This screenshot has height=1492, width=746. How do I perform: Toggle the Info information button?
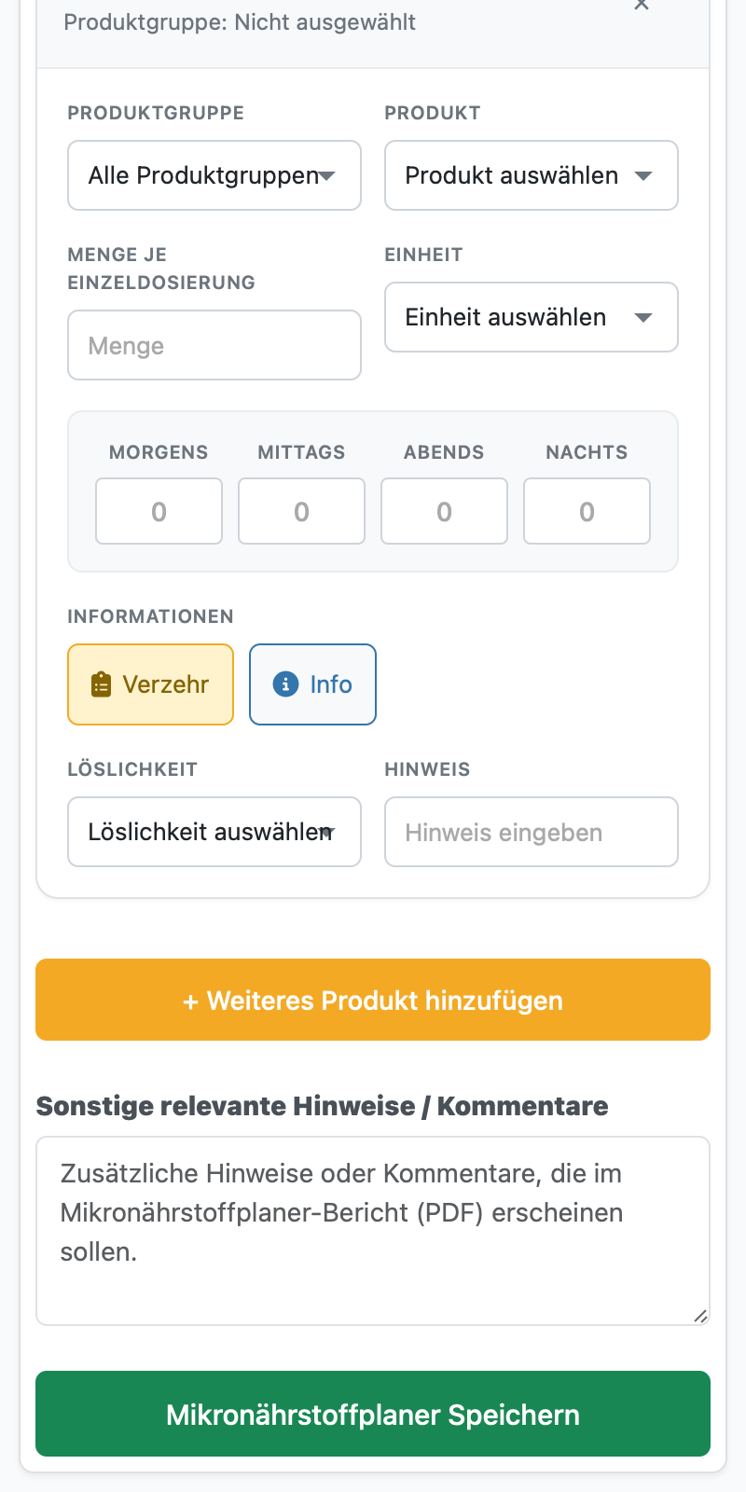point(312,684)
